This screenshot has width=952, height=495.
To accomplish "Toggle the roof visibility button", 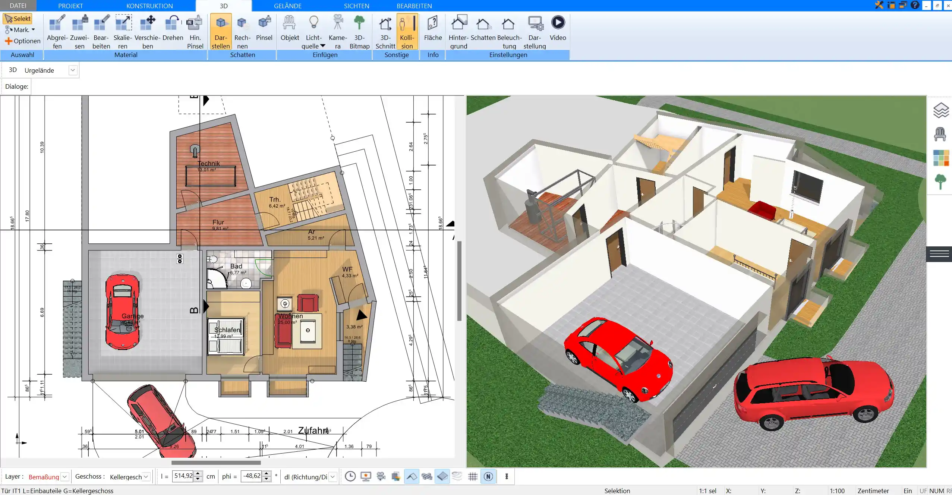I will tap(412, 476).
